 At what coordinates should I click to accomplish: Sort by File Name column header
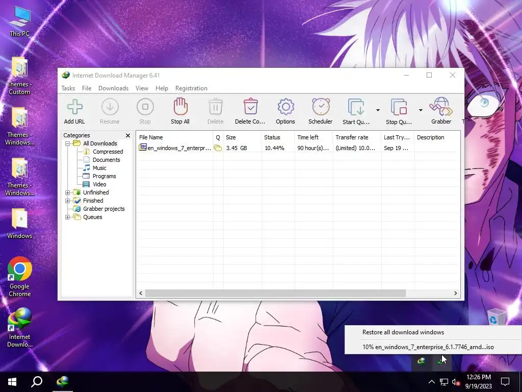(x=174, y=137)
